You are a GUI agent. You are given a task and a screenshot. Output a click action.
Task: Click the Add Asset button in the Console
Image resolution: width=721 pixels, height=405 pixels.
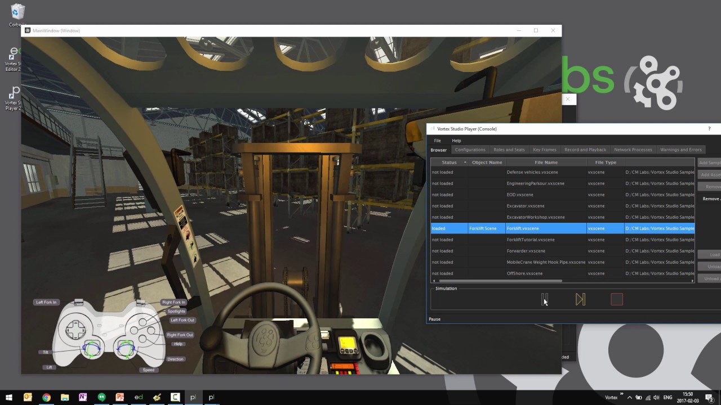click(710, 174)
